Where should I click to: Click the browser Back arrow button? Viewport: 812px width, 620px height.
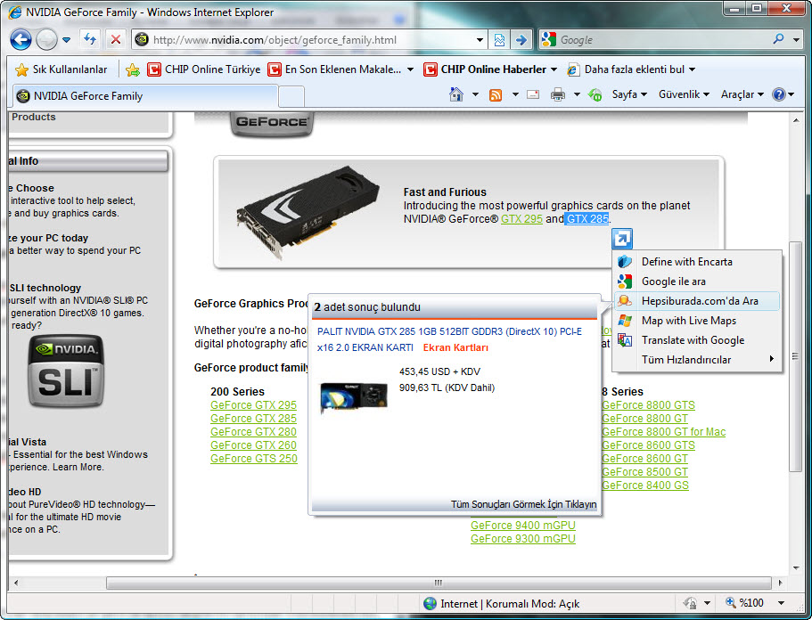[21, 40]
